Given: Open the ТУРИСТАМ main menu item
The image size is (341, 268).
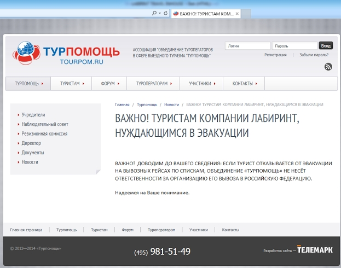Looking at the screenshot, I should click(71, 84).
